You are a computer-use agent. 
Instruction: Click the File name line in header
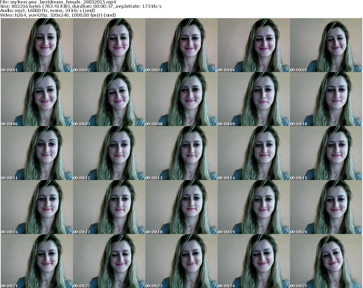[58, 2]
